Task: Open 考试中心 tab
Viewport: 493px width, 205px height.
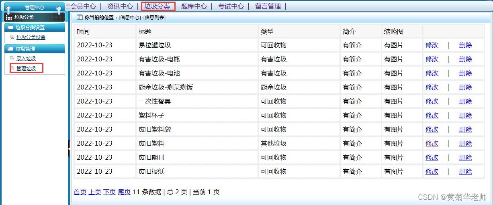Action: [231, 6]
